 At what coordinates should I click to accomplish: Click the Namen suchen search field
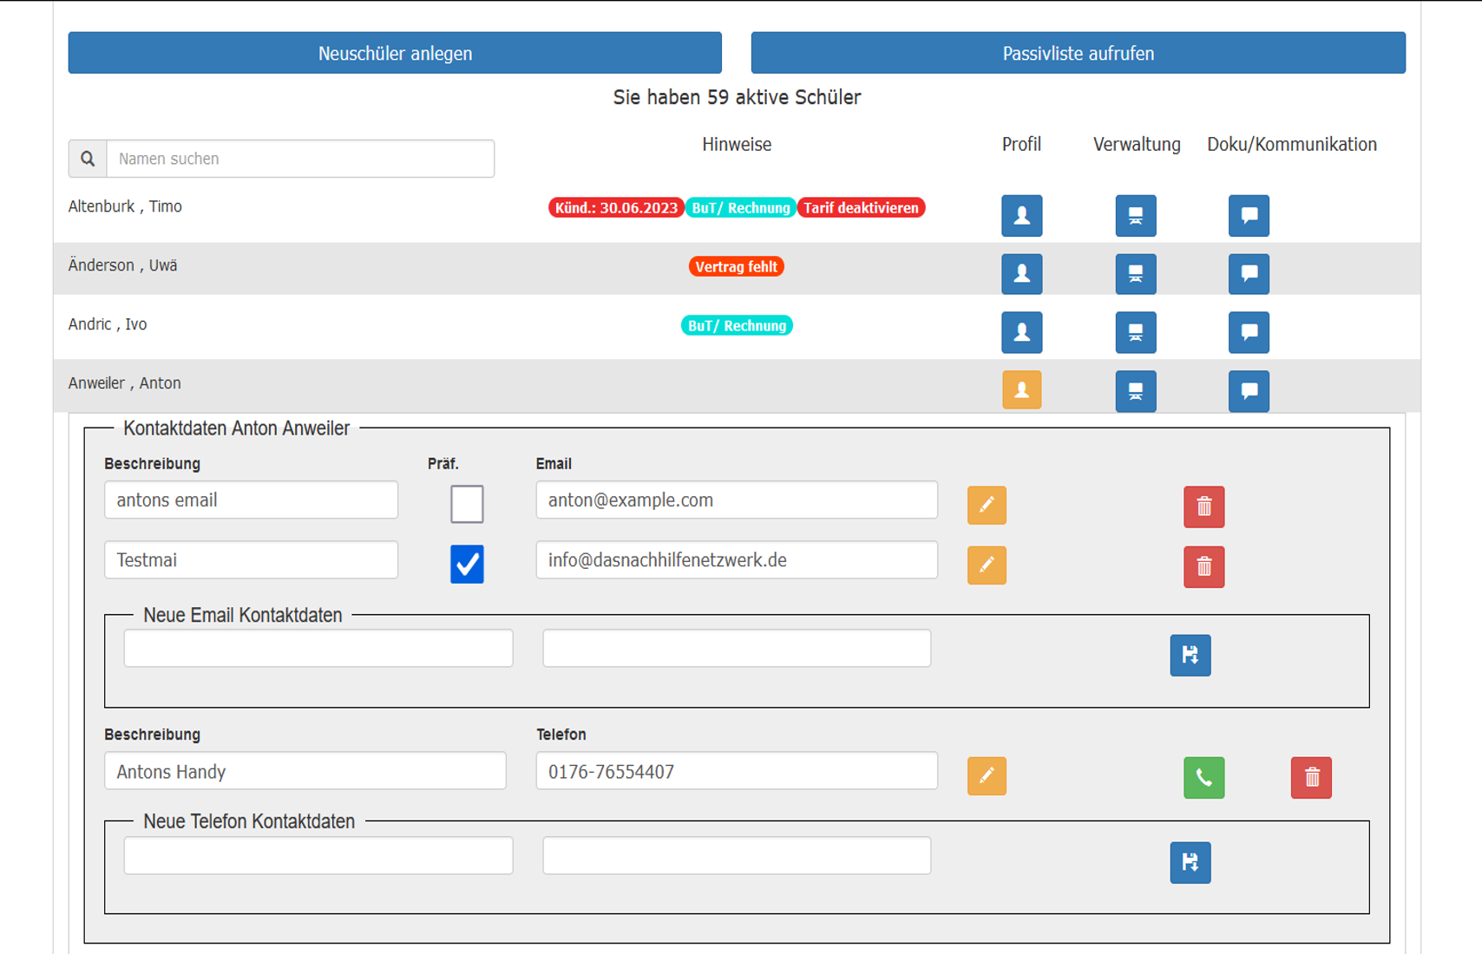(x=300, y=159)
